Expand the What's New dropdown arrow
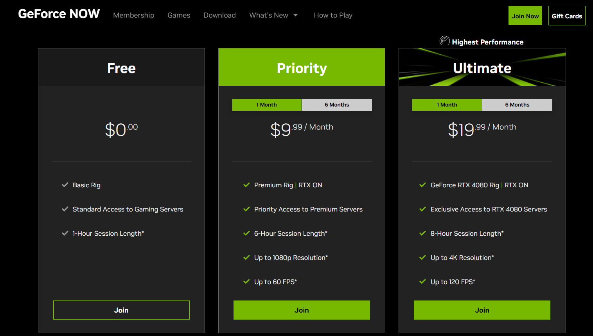 (296, 15)
